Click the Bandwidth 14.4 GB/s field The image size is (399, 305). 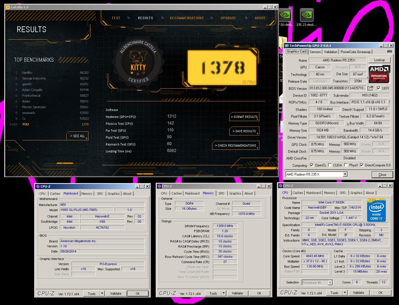[375, 130]
